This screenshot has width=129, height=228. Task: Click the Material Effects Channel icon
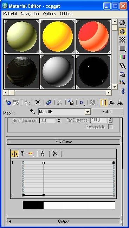82,103
